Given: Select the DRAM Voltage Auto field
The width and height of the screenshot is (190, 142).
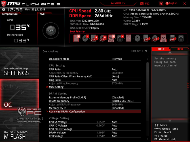Looking at the screenshot, I should click(x=114, y=133).
